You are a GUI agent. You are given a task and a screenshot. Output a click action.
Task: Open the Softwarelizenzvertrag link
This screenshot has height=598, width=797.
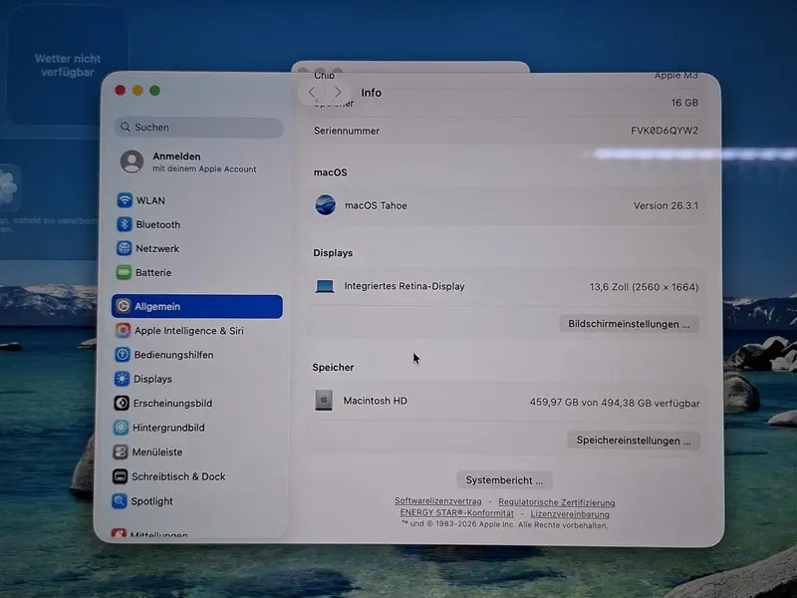tap(438, 501)
